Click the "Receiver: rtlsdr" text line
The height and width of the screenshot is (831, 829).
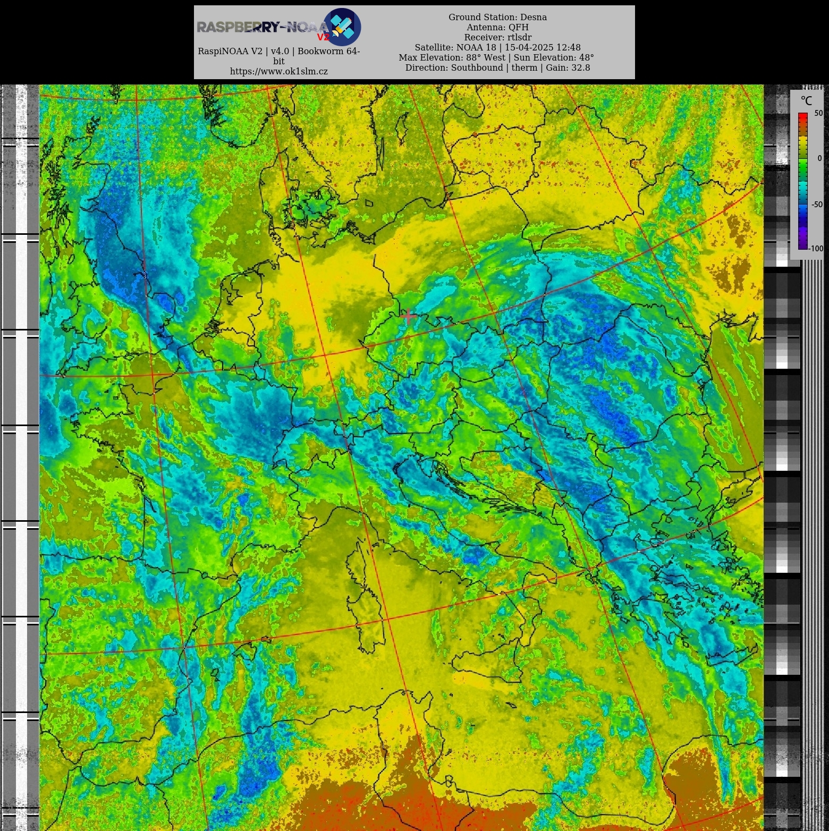tap(497, 37)
